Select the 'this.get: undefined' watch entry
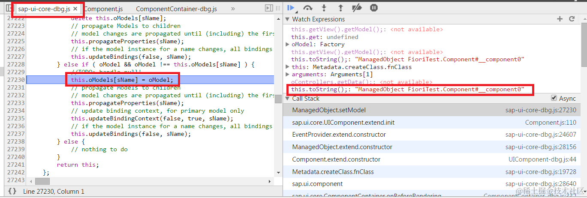587x198 pixels. click(325, 37)
